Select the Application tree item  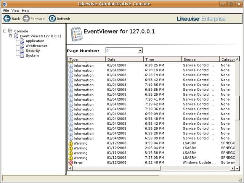[35, 41]
